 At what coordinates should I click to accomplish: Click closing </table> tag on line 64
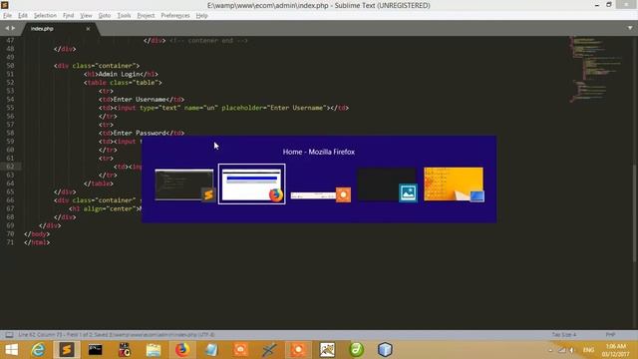click(99, 183)
